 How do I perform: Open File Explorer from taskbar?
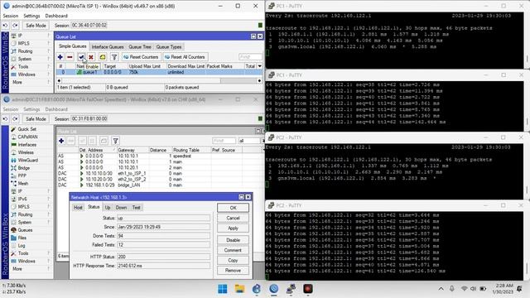pos(239,289)
